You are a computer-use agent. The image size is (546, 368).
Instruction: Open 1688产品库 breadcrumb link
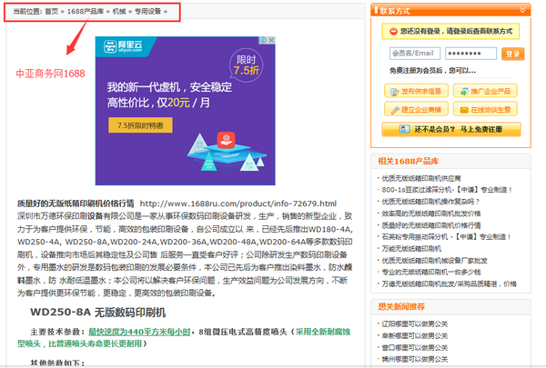(x=86, y=12)
